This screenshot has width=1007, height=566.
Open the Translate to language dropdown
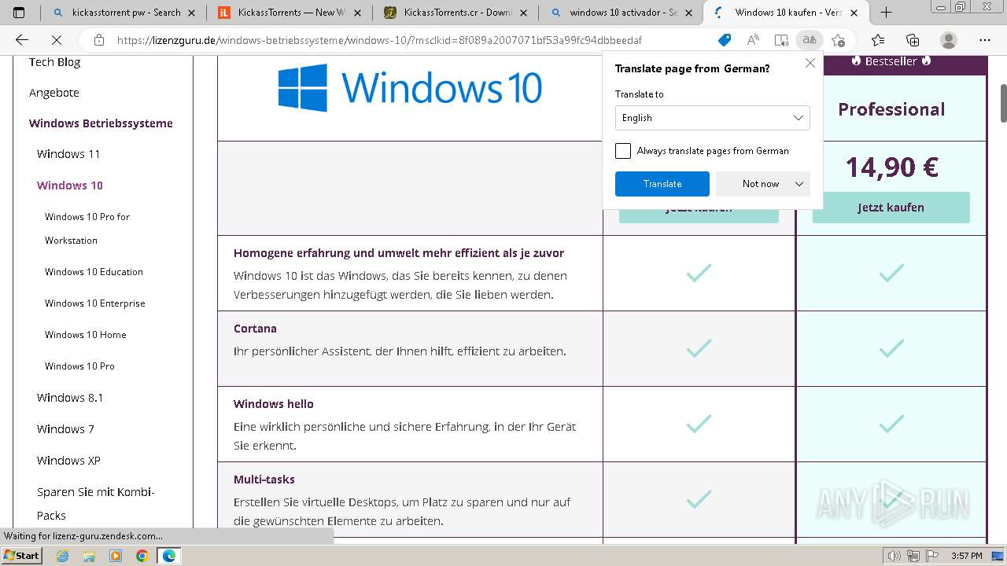click(712, 118)
